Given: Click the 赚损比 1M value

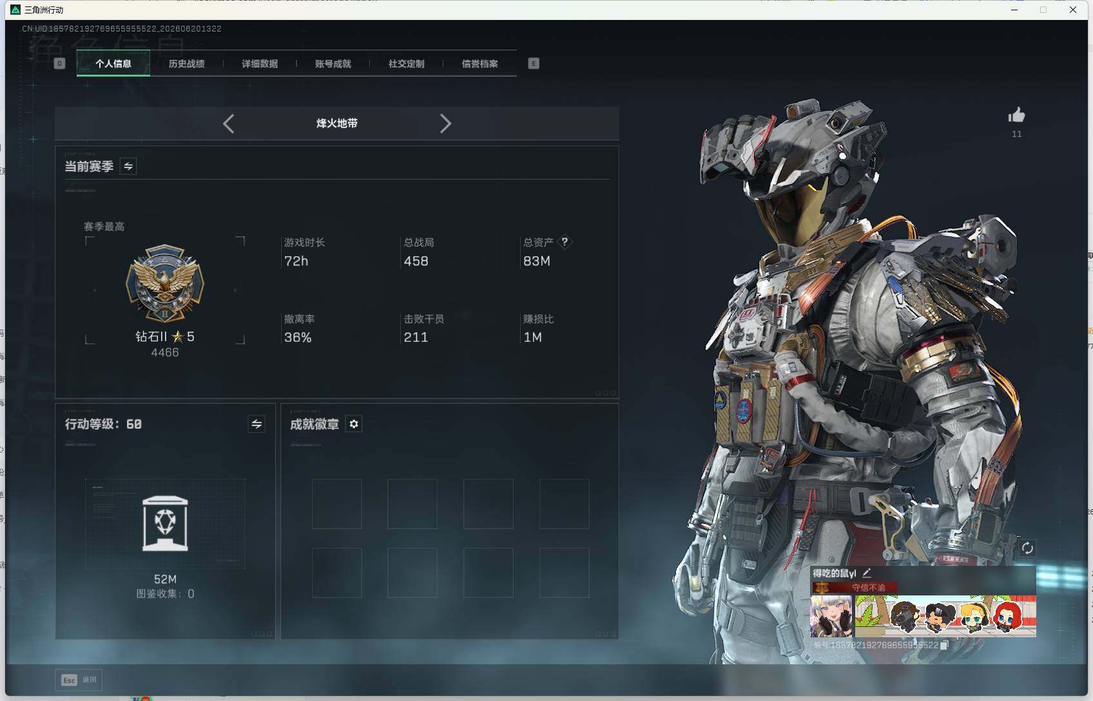Looking at the screenshot, I should coord(533,337).
